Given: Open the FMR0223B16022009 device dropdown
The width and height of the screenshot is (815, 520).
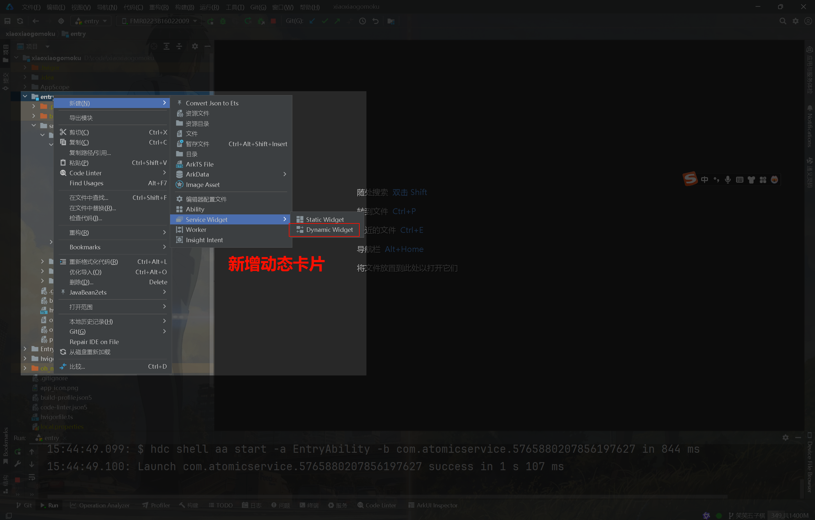Looking at the screenshot, I should pos(159,21).
